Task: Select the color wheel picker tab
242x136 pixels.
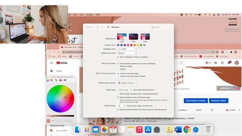Action: click(x=48, y=80)
